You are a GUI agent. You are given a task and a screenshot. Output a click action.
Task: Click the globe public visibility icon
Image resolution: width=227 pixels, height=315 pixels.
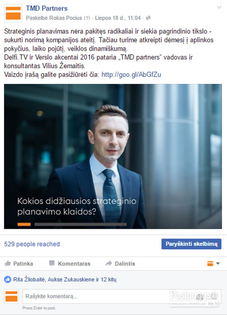148,18
